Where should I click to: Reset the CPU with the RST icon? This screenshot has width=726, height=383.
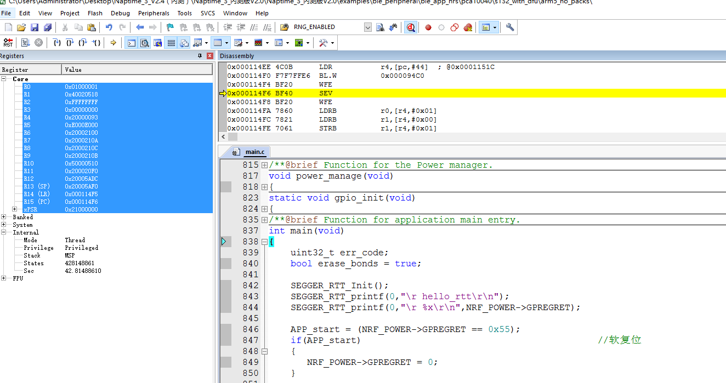point(8,42)
